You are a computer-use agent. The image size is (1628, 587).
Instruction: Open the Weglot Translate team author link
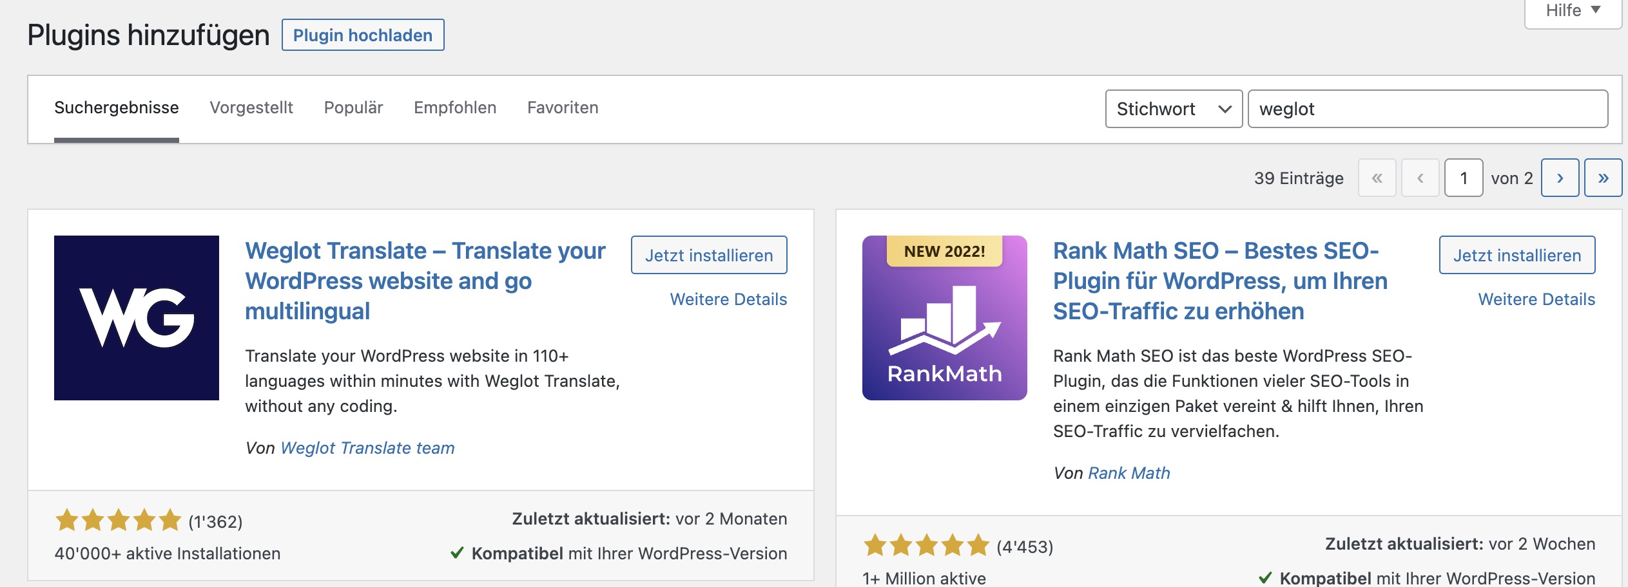click(367, 448)
